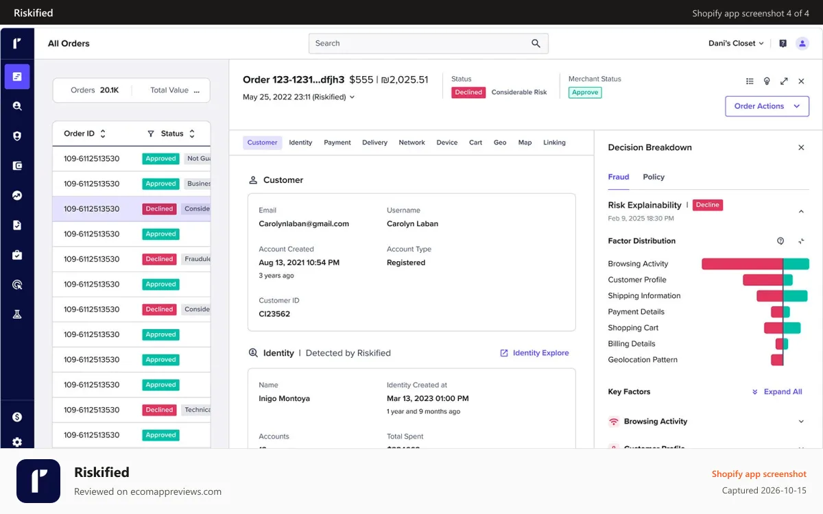Open the clipboard checklist sidebar icon
This screenshot has height=514, width=823.
(x=17, y=255)
